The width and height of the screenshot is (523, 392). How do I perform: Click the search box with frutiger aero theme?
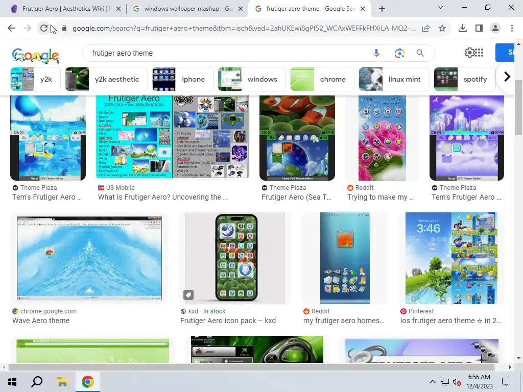(227, 53)
